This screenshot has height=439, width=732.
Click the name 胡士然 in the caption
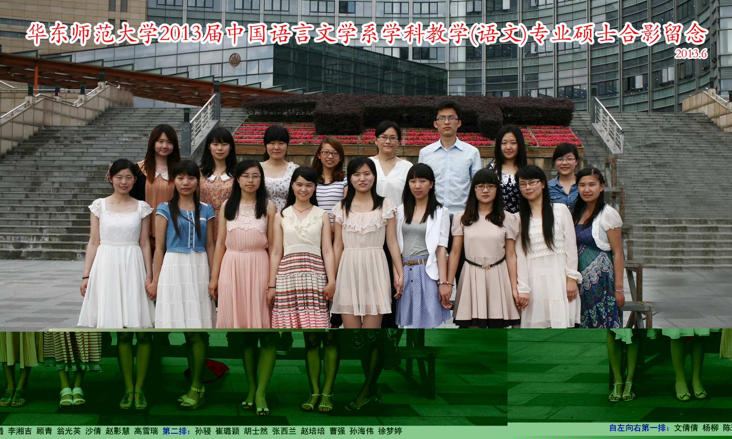point(256,431)
